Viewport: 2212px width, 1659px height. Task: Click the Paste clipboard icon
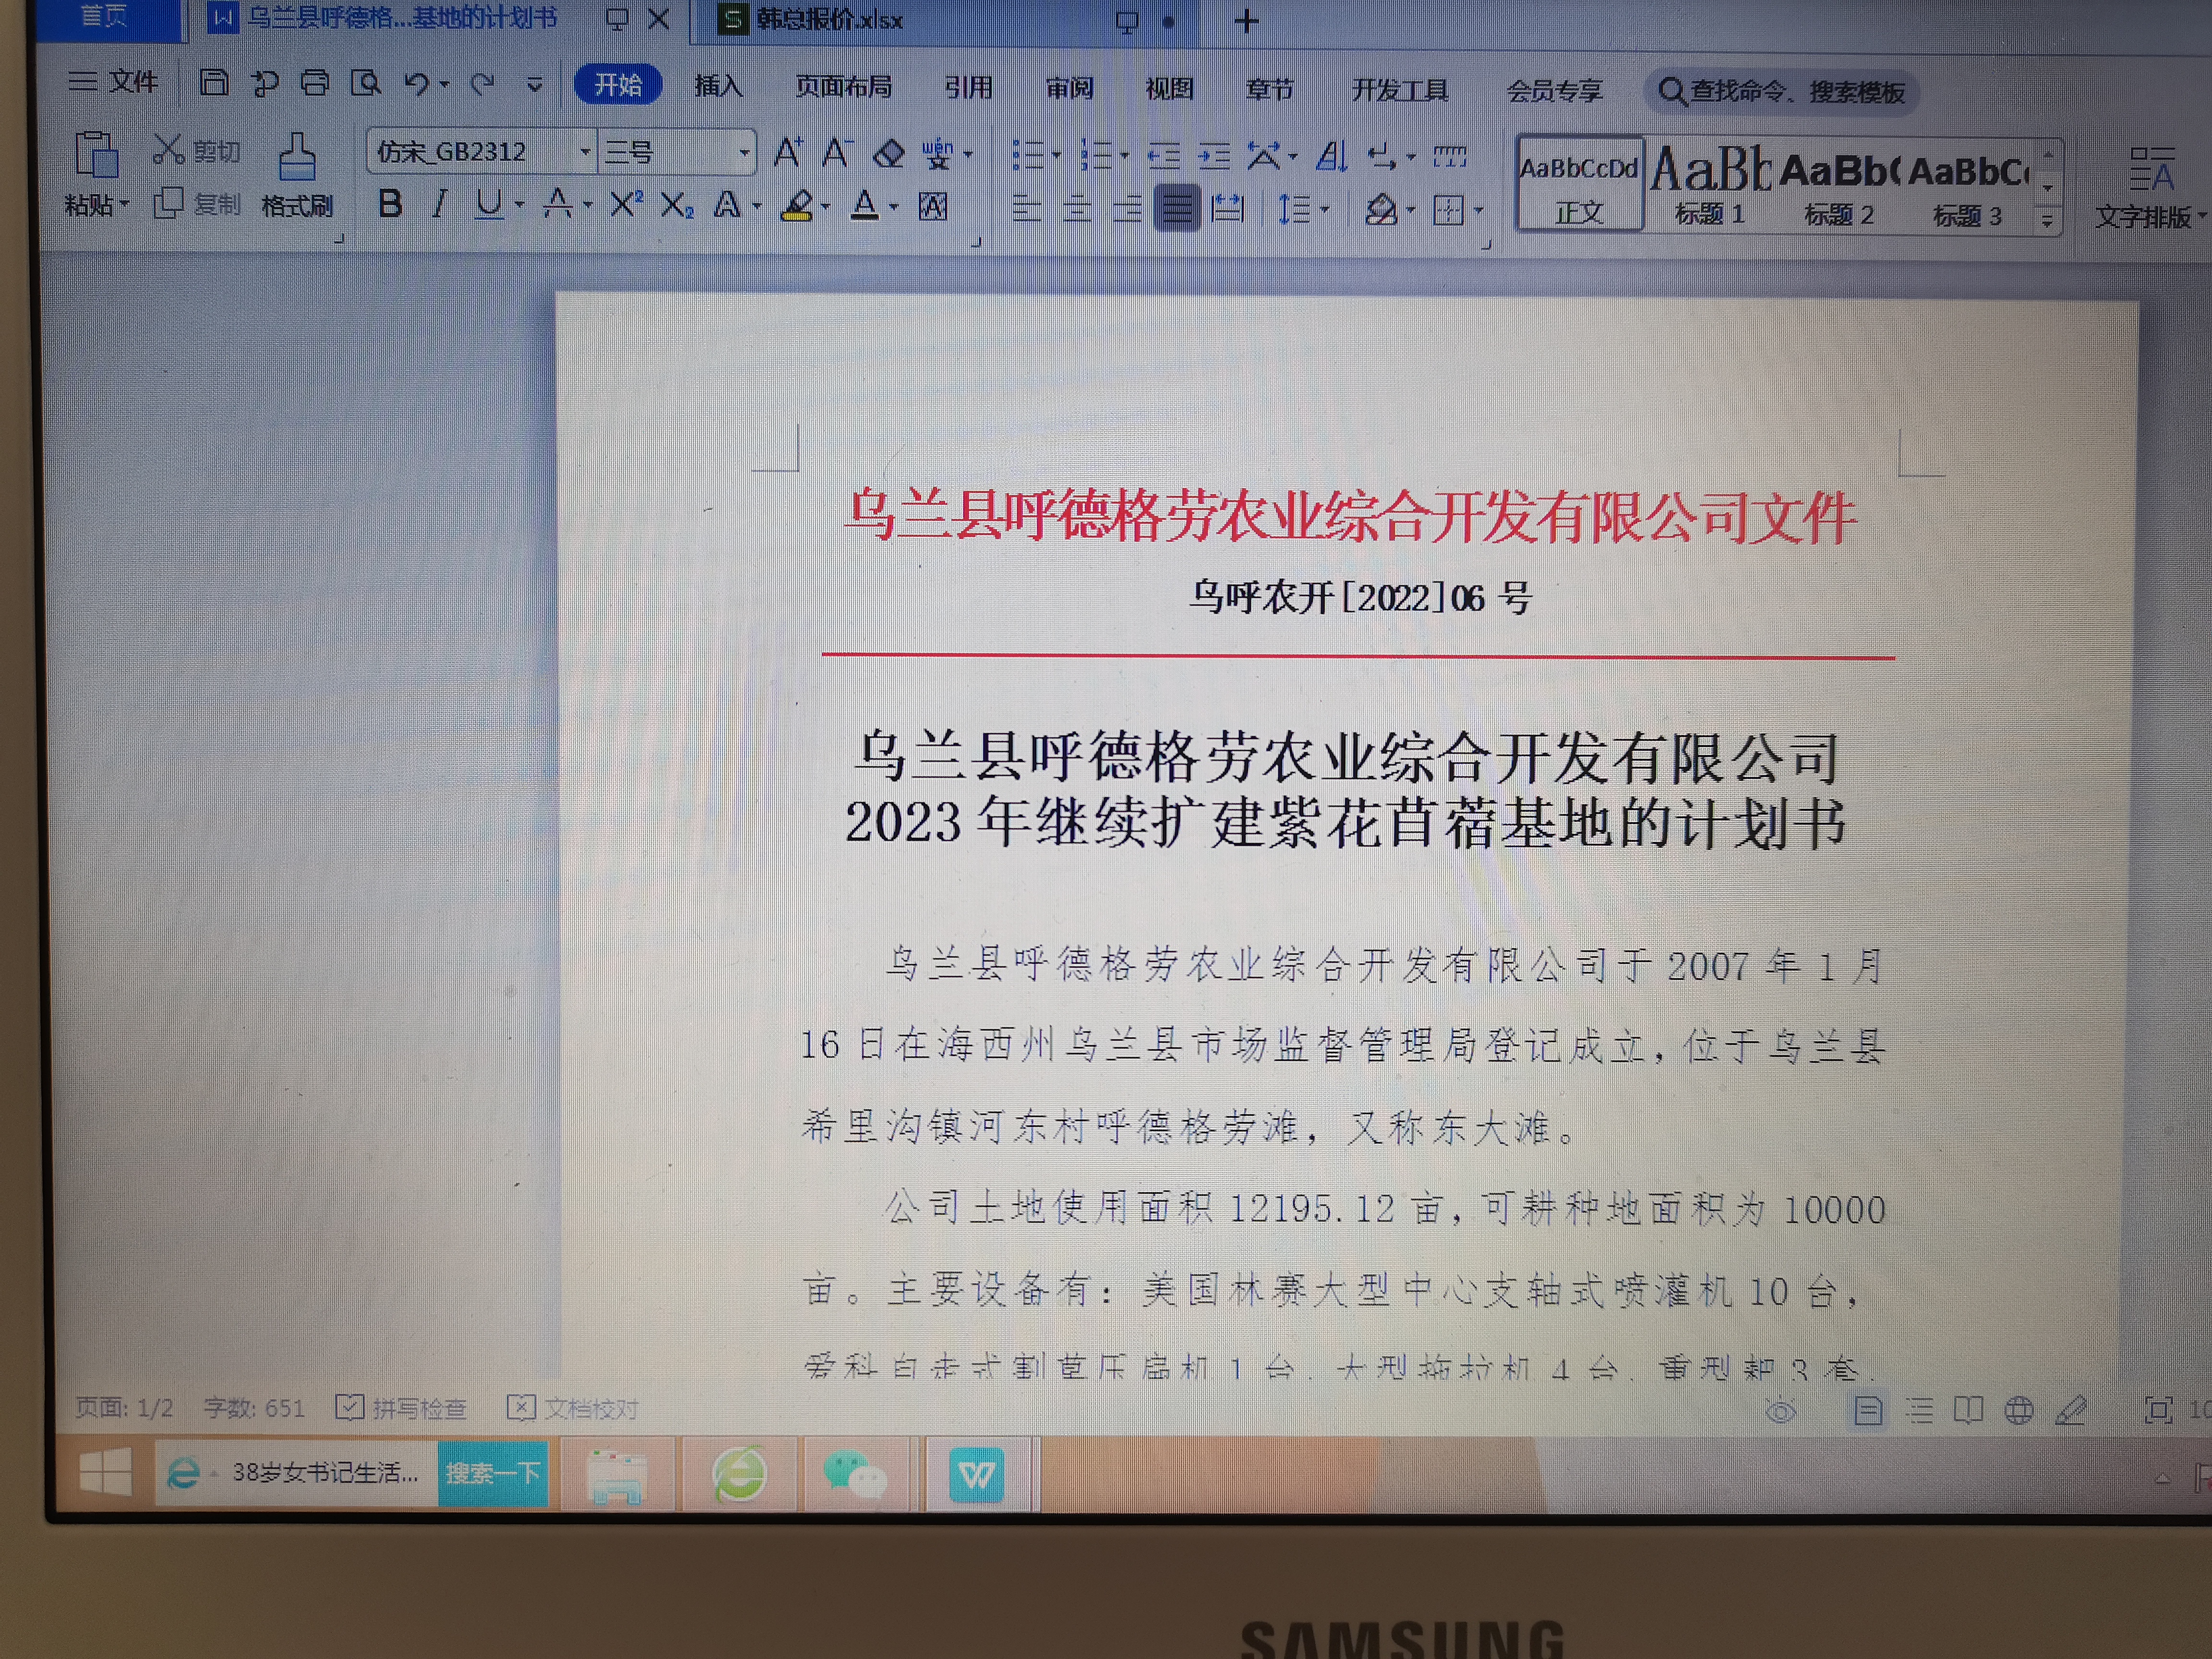[x=97, y=155]
